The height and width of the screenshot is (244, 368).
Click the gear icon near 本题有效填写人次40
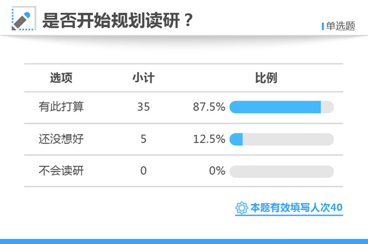[x=241, y=208]
